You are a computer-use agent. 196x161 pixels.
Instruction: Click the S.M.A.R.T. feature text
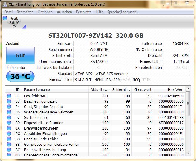click(84, 80)
